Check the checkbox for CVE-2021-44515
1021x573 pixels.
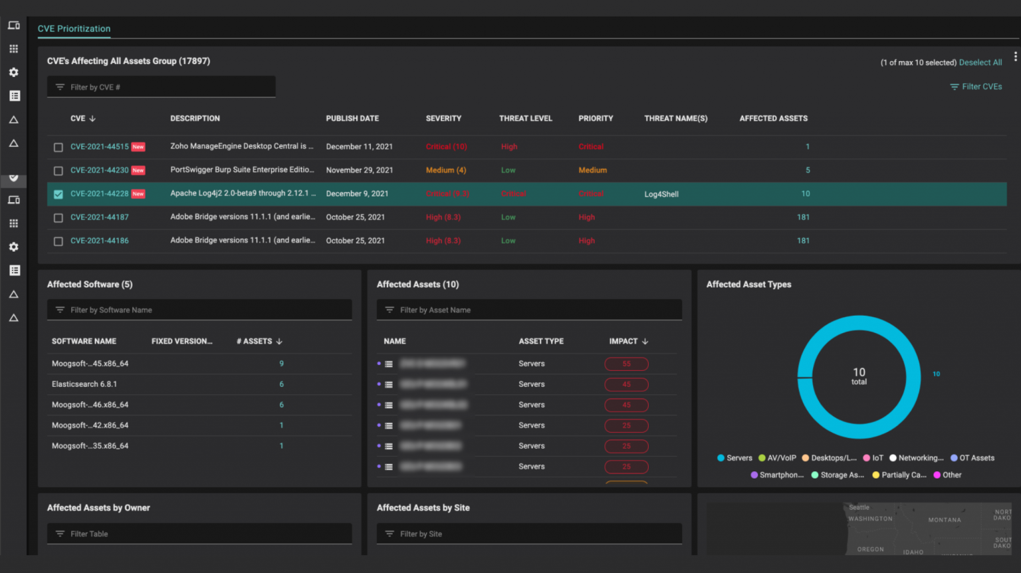[x=58, y=147]
